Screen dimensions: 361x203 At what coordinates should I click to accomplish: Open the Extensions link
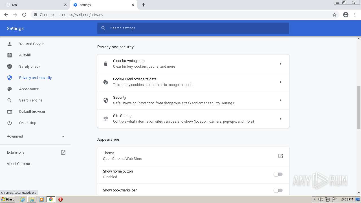pyautogui.click(x=16, y=153)
